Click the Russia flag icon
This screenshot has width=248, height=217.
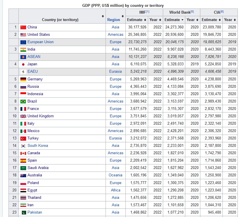click(x=23, y=87)
